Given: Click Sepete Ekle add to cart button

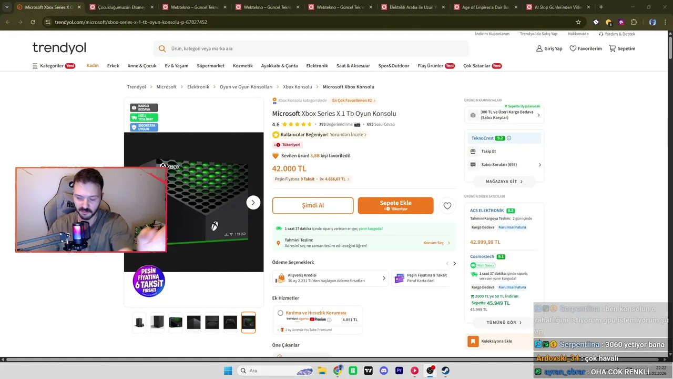Looking at the screenshot, I should click(x=396, y=205).
